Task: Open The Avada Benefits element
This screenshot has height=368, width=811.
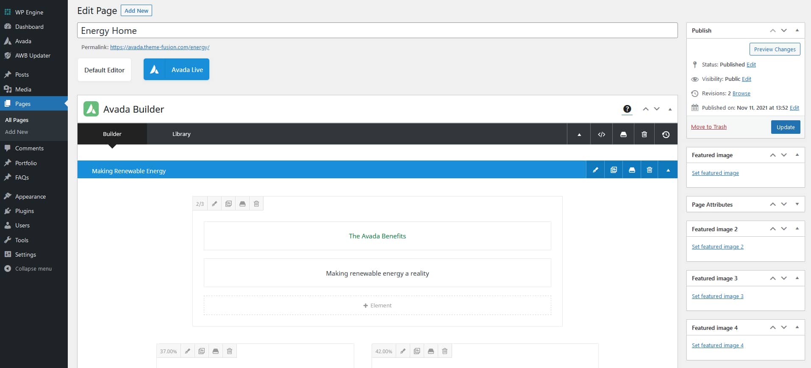Action: [378, 236]
